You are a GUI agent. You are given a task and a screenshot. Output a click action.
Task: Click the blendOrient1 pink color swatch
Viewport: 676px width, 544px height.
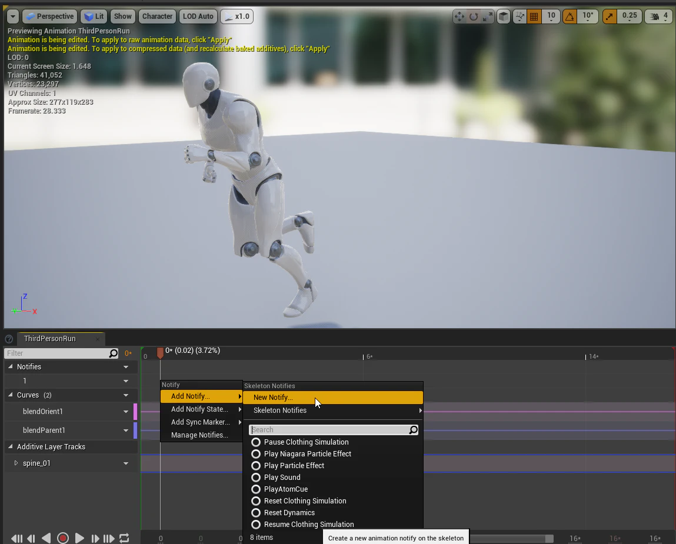click(x=135, y=412)
